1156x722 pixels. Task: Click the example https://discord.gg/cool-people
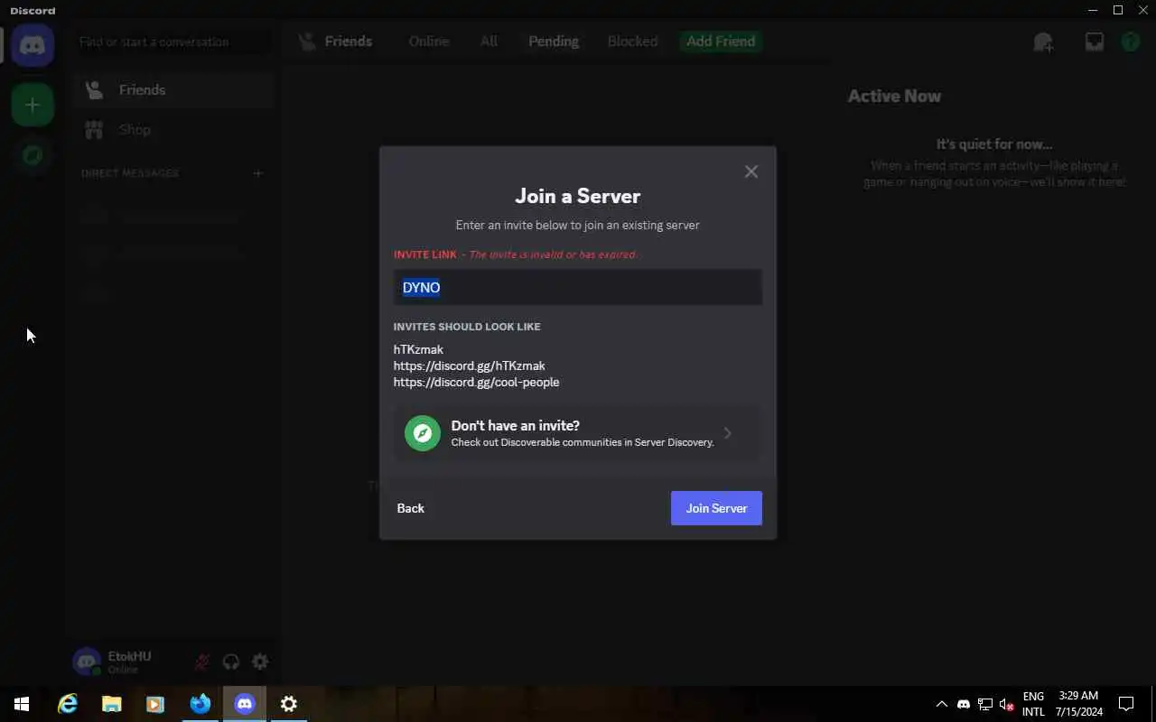pos(476,382)
